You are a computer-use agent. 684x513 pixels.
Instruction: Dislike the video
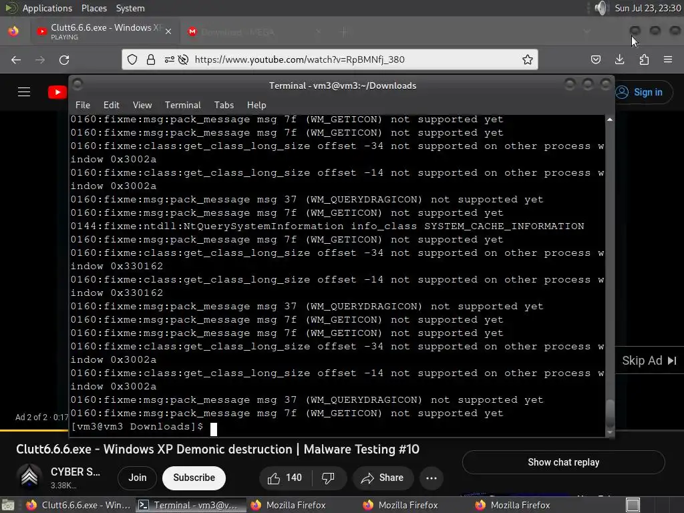329,478
